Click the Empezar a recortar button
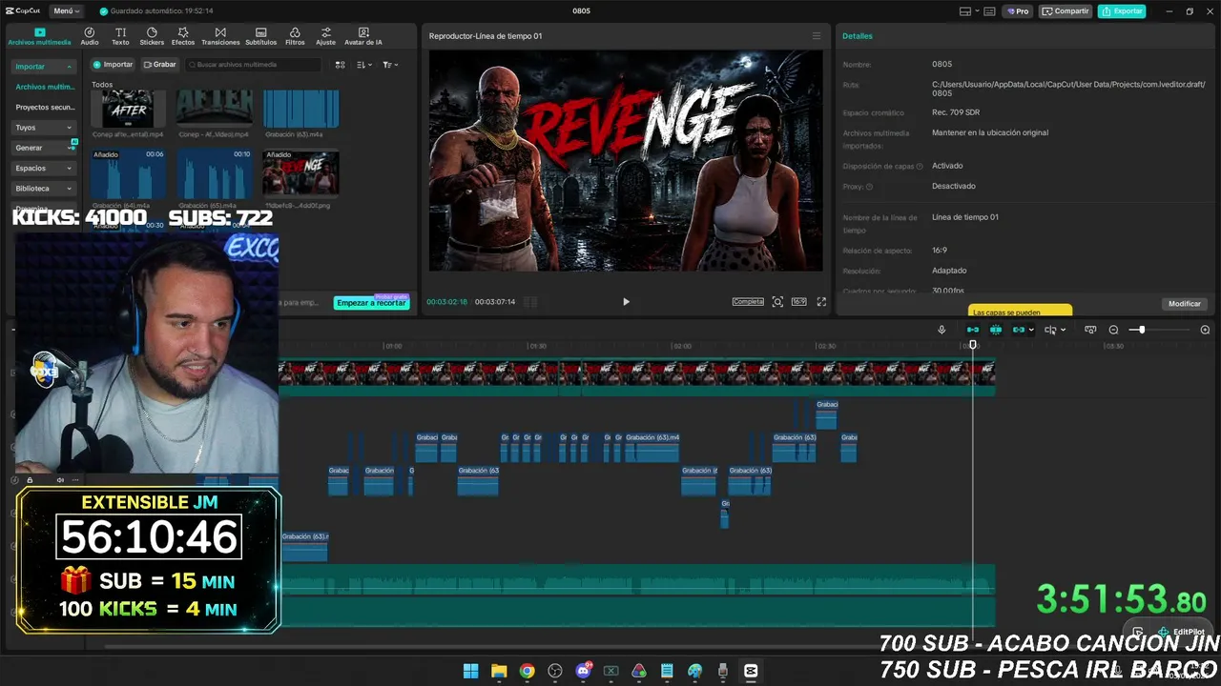The width and height of the screenshot is (1221, 686). click(371, 303)
